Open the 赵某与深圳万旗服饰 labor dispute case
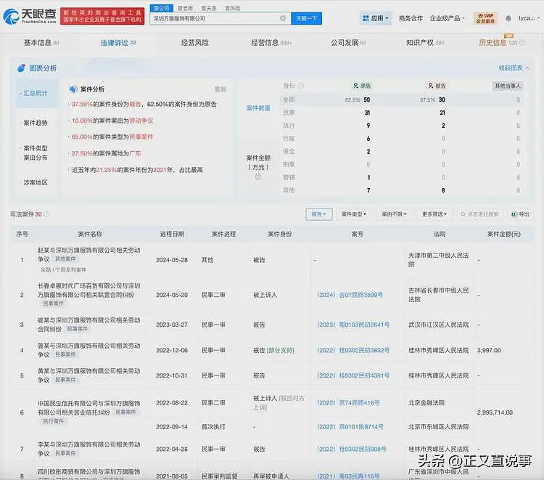The width and height of the screenshot is (544, 480). tap(88, 254)
